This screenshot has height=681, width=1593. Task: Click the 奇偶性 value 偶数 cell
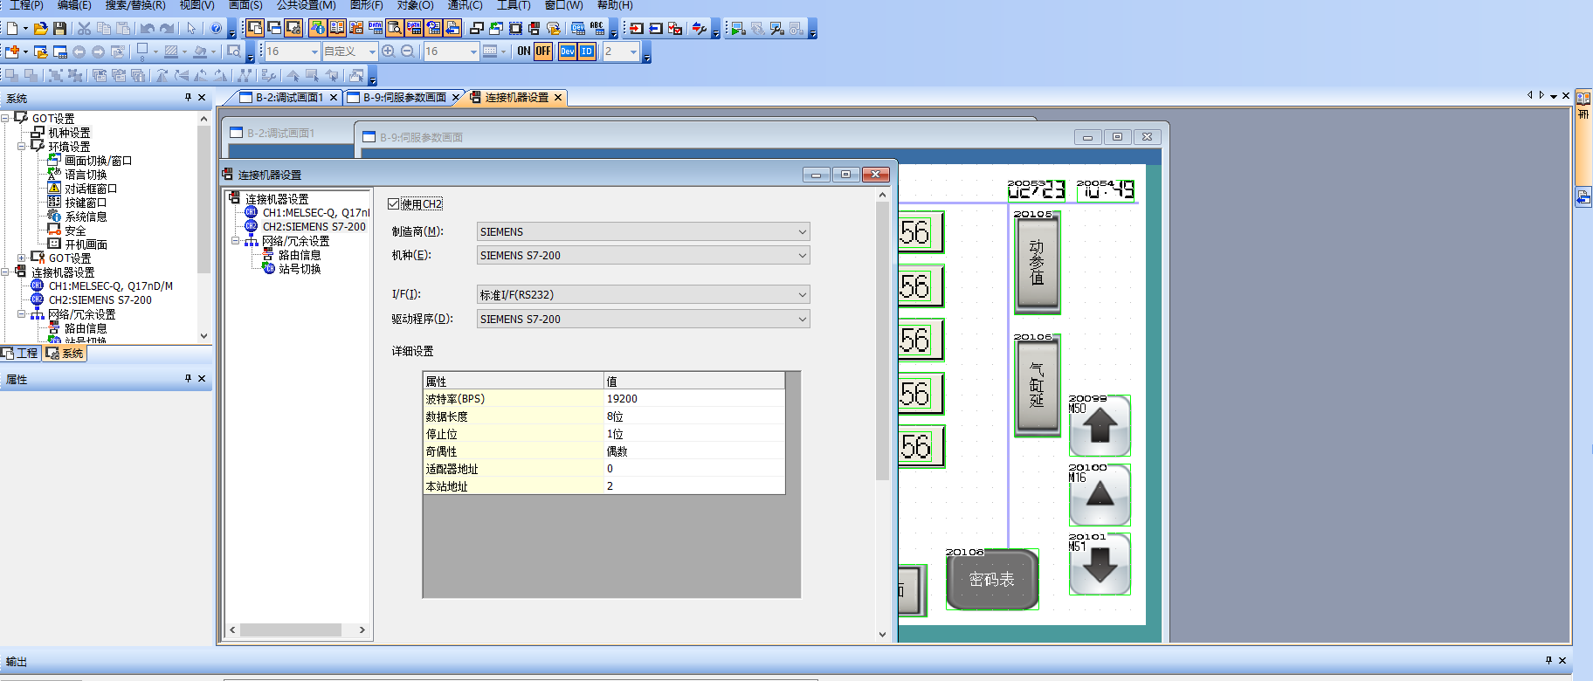[694, 451]
